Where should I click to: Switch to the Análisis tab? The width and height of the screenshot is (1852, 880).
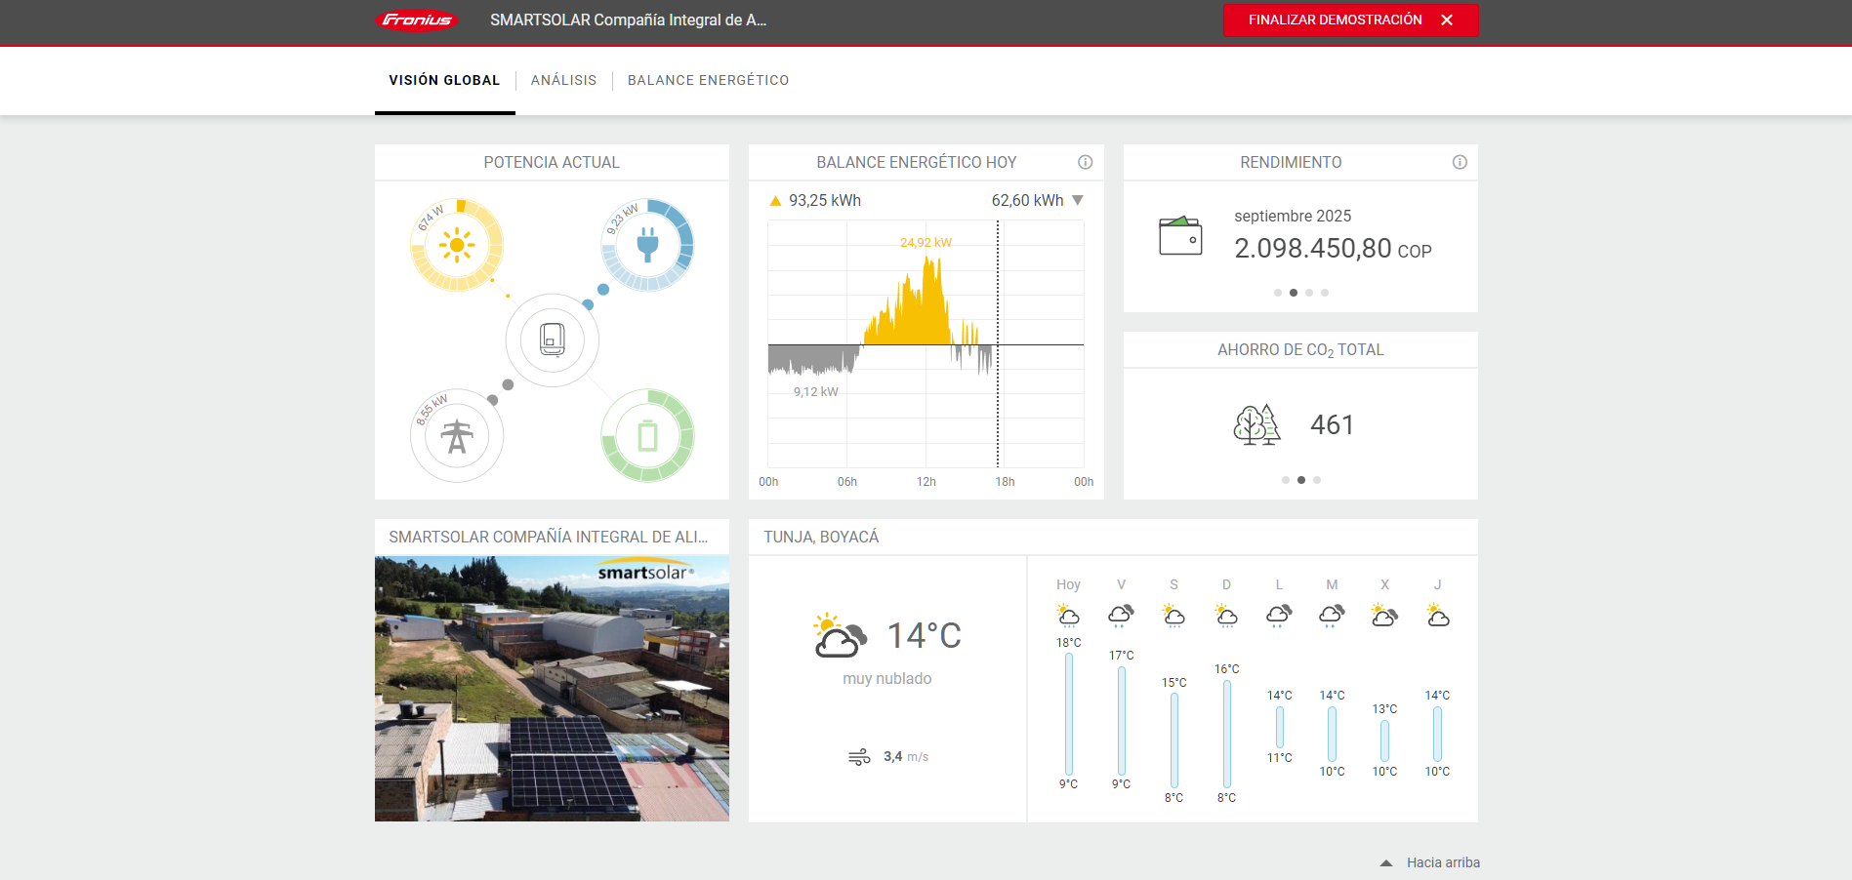[563, 80]
